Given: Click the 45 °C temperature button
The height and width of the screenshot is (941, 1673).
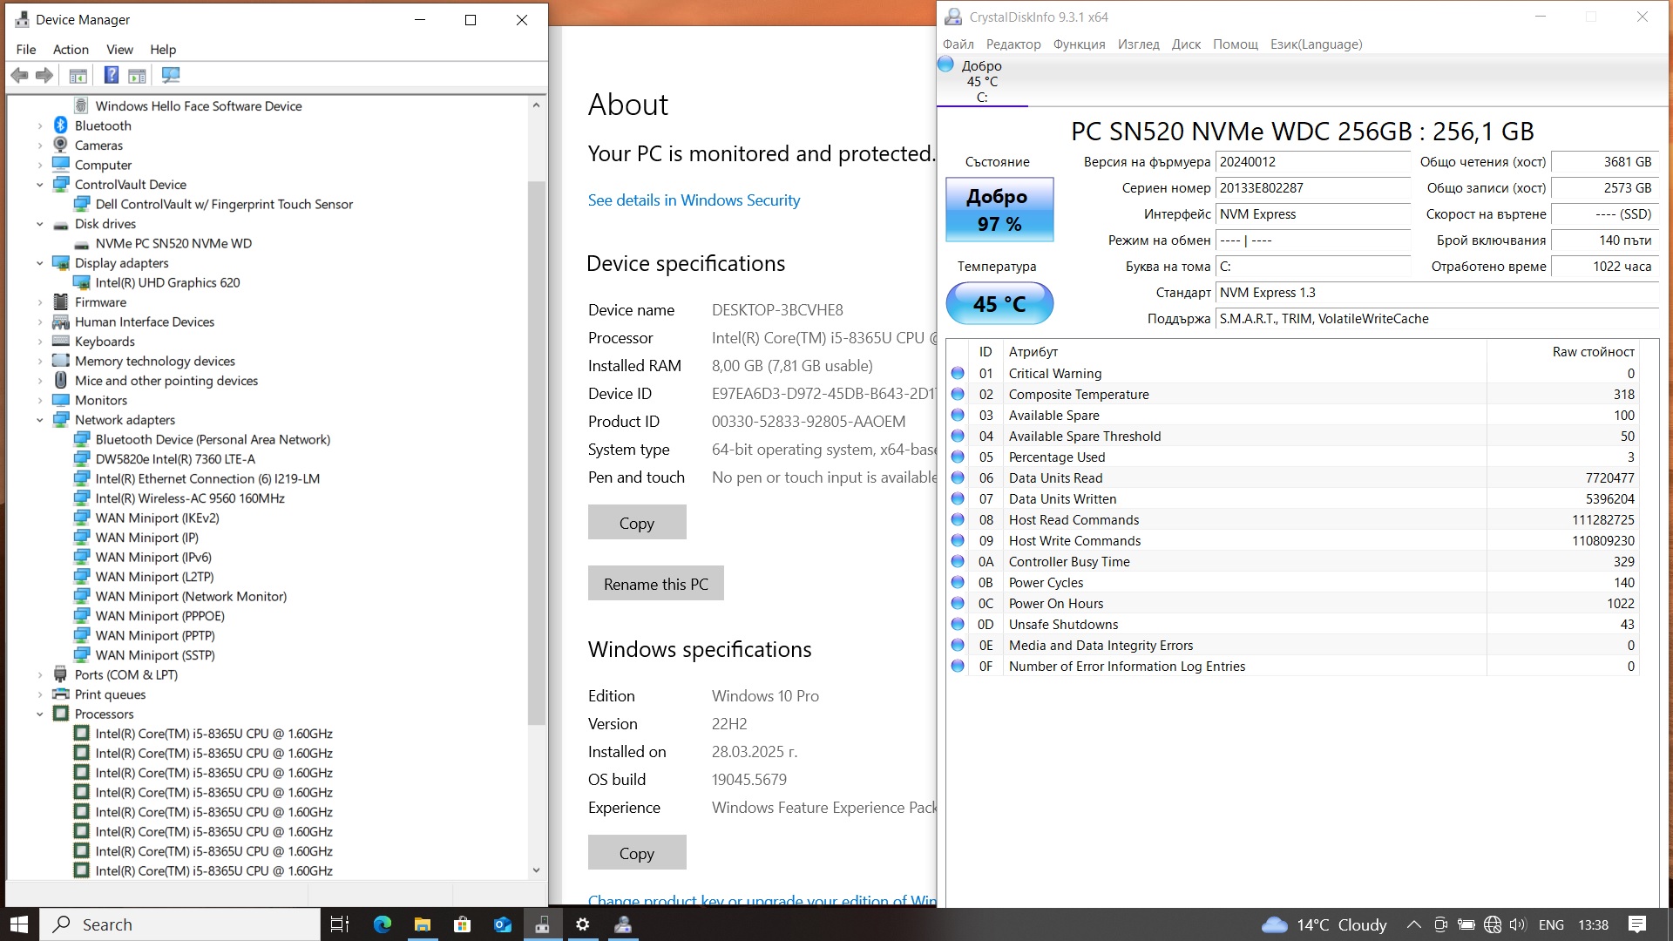Looking at the screenshot, I should click(999, 303).
